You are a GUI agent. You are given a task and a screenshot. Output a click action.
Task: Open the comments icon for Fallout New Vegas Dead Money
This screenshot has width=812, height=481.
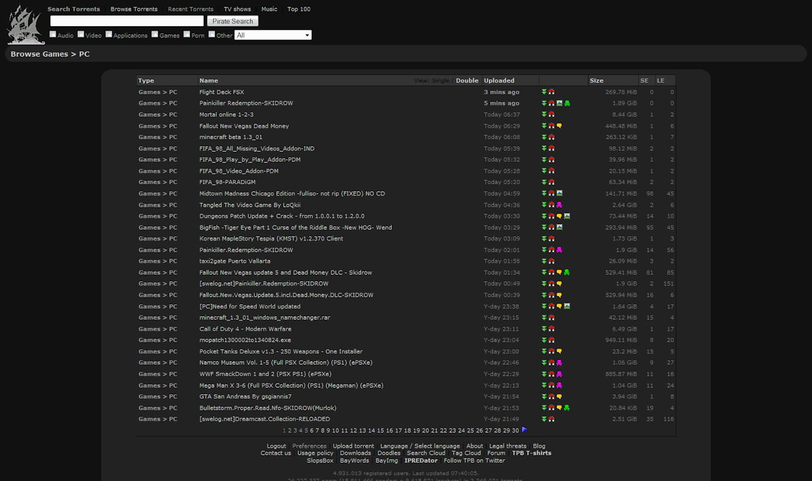559,126
